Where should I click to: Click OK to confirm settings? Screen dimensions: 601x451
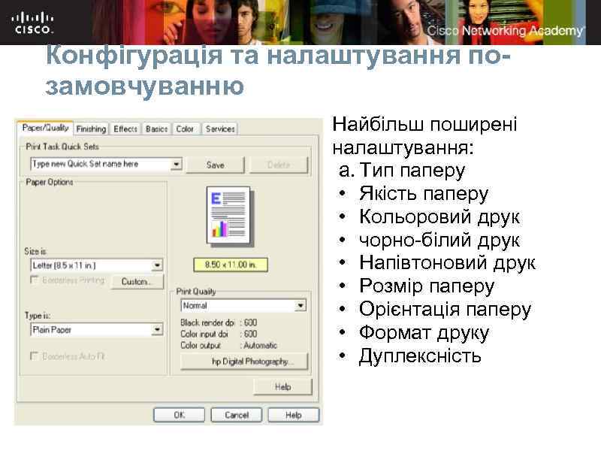pyautogui.click(x=180, y=414)
